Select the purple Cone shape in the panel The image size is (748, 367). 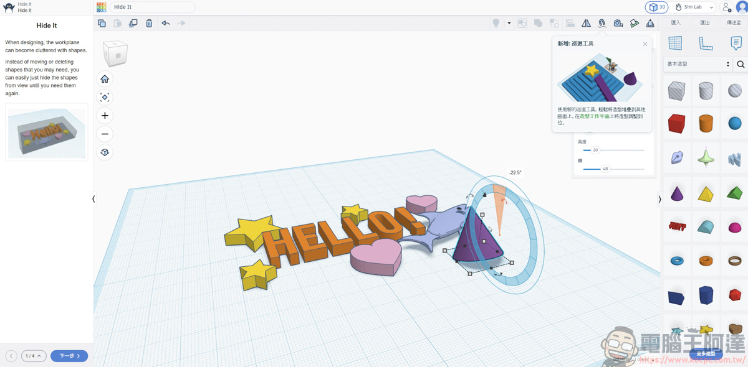point(676,193)
